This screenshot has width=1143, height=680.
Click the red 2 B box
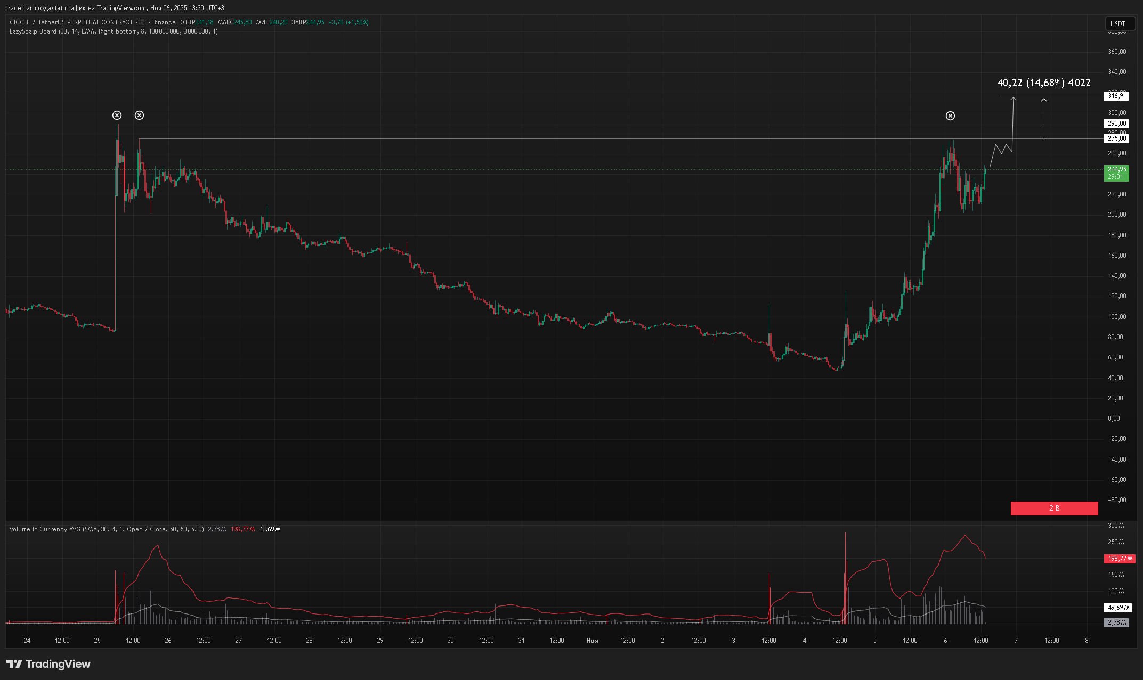coord(1054,508)
